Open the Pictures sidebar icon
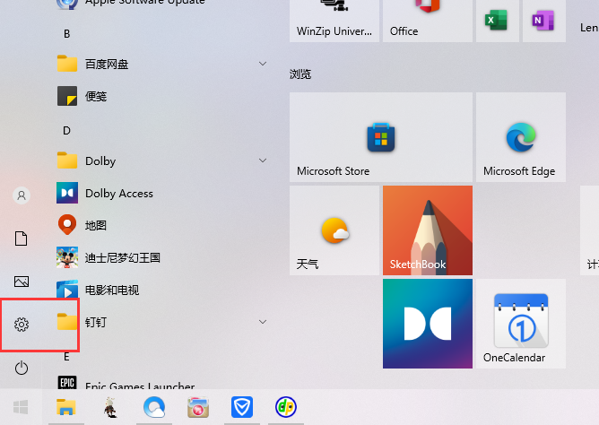The width and height of the screenshot is (599, 425). pyautogui.click(x=22, y=282)
